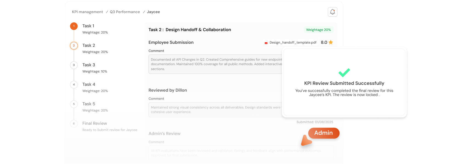Click the step 3 circle marker
Viewport: 453px width, 164px height.
tap(74, 65)
